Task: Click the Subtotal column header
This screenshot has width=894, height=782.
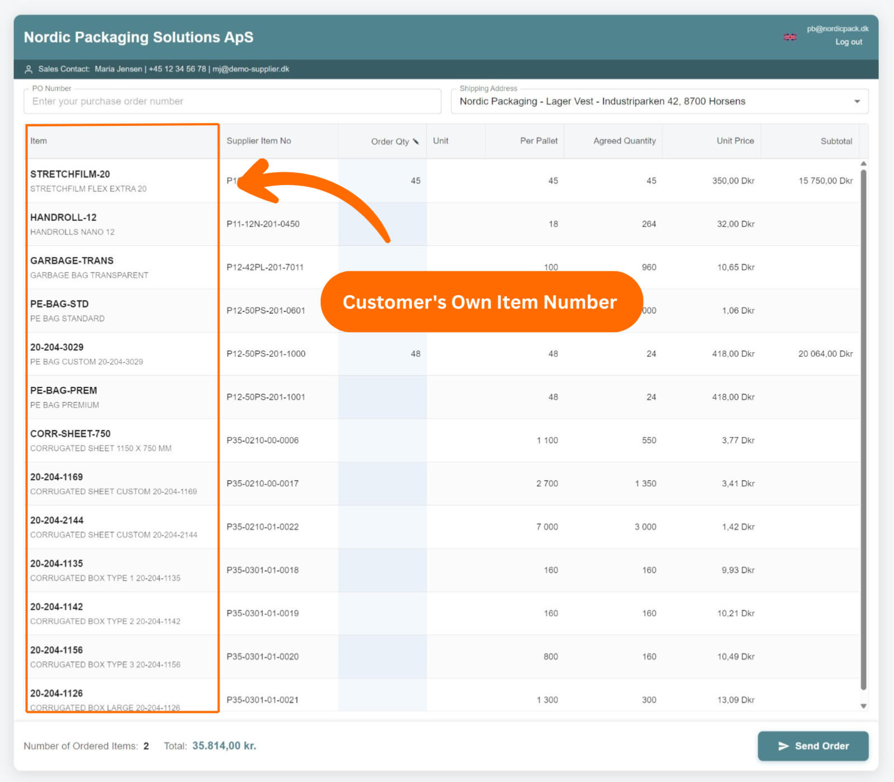Action: [836, 141]
